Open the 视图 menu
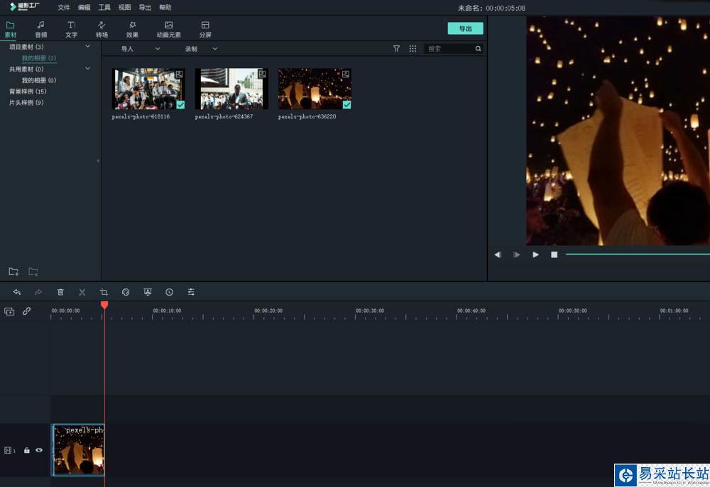This screenshot has width=710, height=487. (124, 7)
